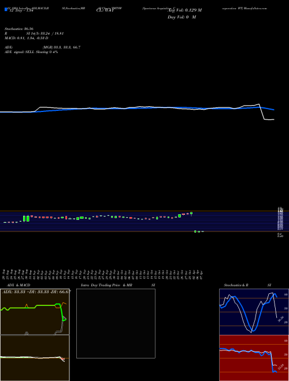The image size is (289, 381).
Task: Click the Day Vol: 0 M label
Action: click(181, 17)
